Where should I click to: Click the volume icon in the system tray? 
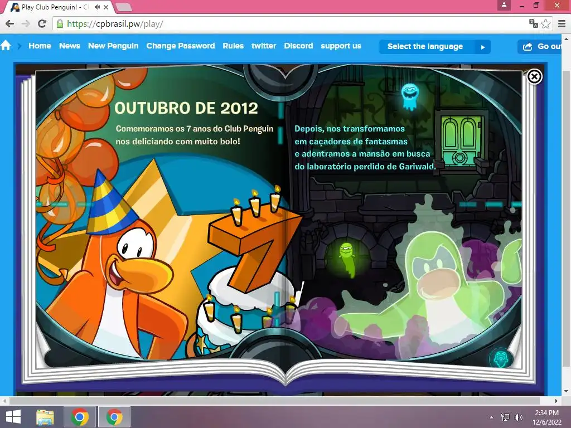pos(518,417)
